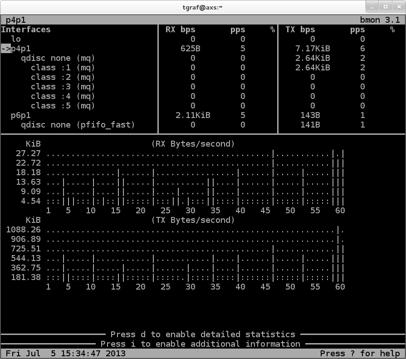
Task: Click the 141B TX value of pfifo_fast
Action: [310, 125]
